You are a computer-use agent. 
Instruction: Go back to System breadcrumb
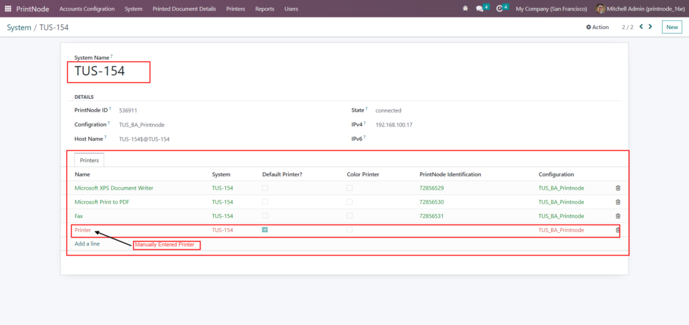tap(19, 28)
